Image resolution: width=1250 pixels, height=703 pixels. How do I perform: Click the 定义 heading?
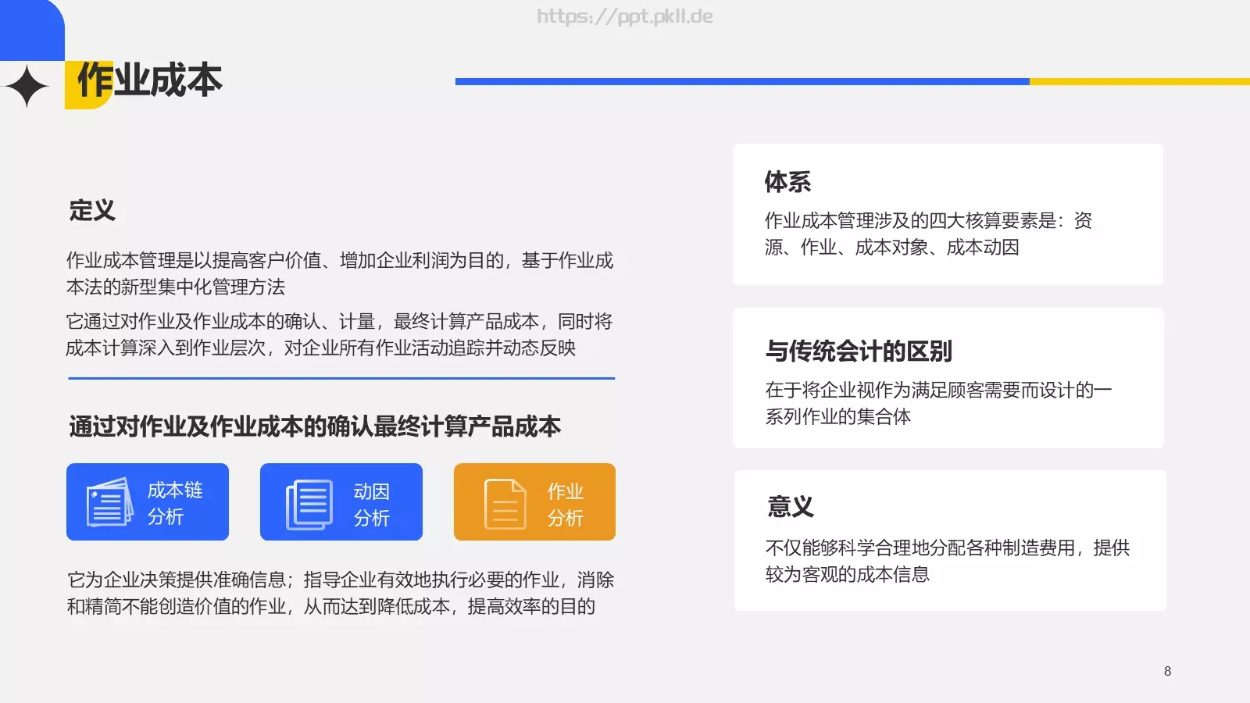coord(92,210)
